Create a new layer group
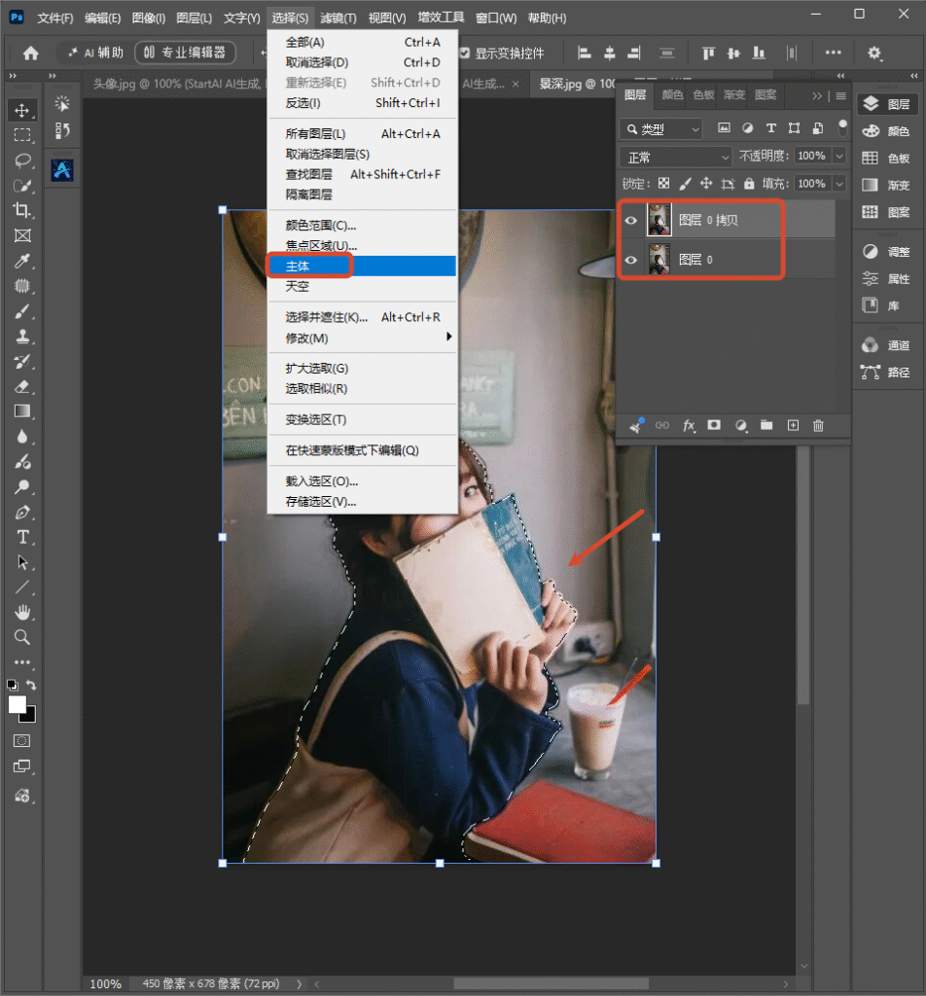This screenshot has height=996, width=926. tap(766, 425)
